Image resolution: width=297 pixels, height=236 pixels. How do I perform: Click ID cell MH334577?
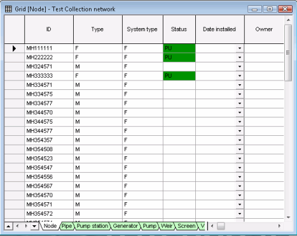[x=49, y=103]
